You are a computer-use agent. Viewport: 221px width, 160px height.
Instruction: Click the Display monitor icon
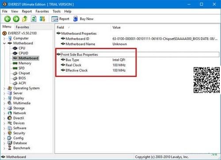point(10,98)
